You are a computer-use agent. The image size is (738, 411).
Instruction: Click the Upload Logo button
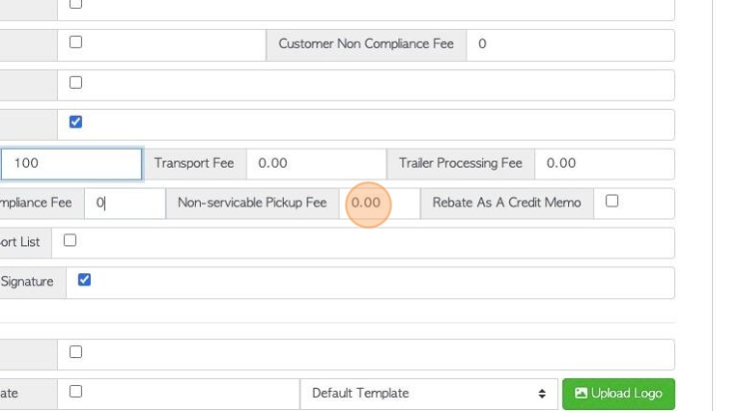618,393
